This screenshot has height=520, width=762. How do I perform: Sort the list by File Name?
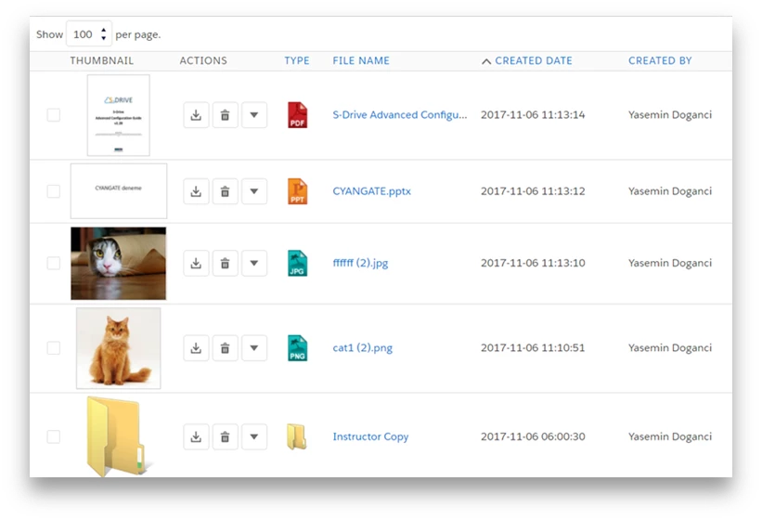(361, 60)
